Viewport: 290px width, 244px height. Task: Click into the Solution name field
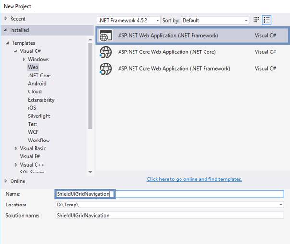point(169,215)
